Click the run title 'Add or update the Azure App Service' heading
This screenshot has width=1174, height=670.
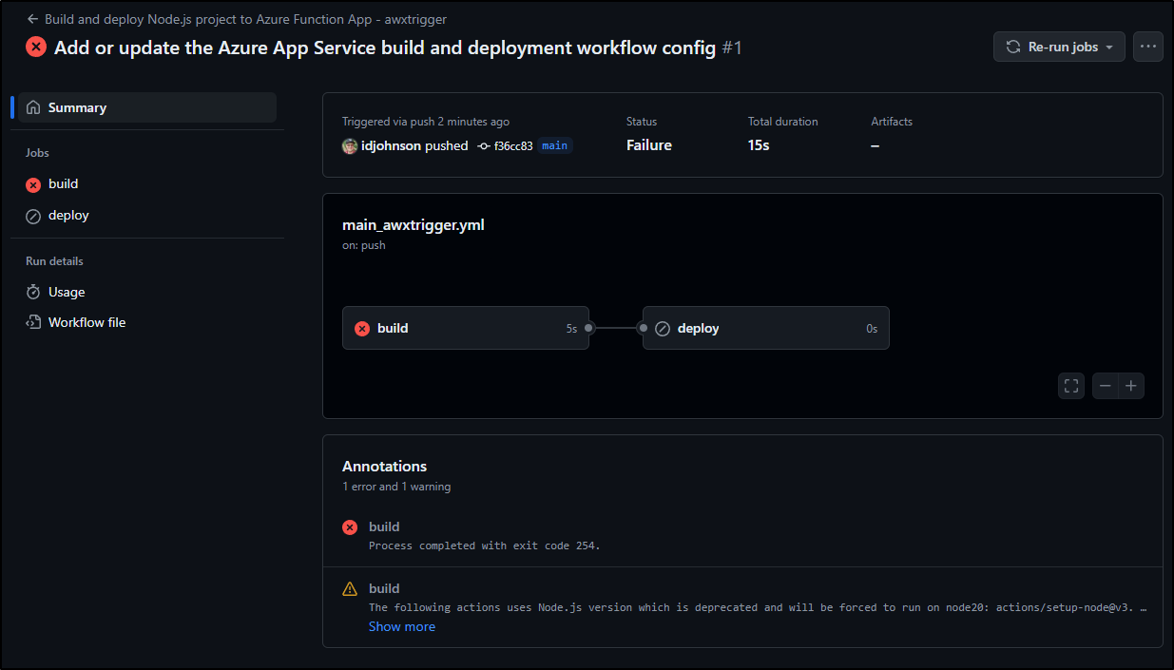tap(385, 48)
